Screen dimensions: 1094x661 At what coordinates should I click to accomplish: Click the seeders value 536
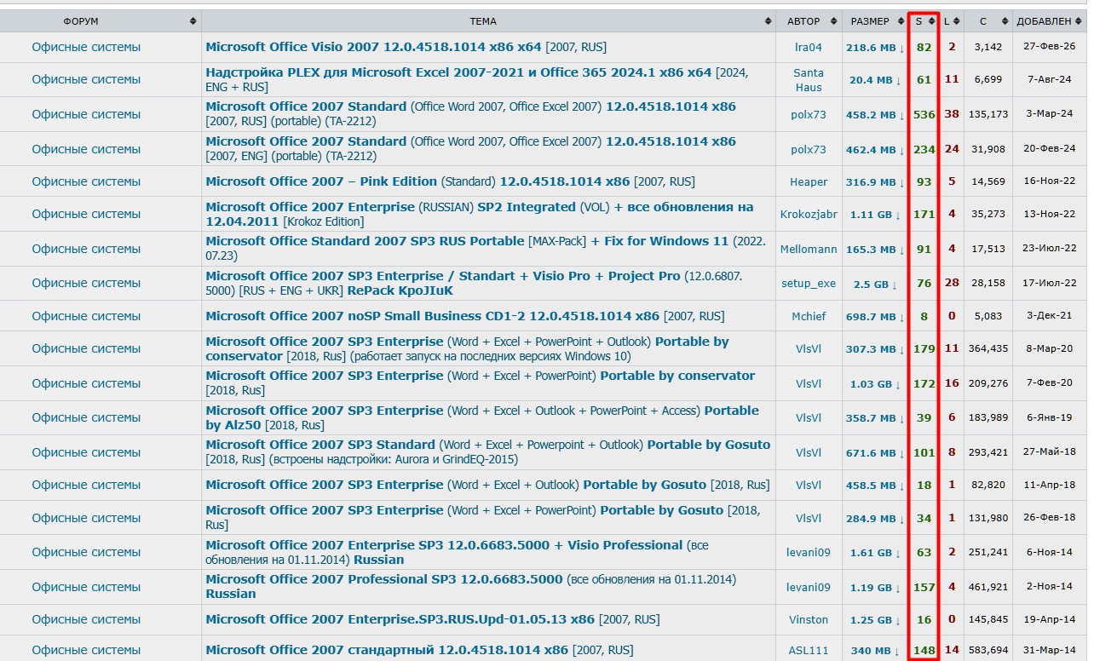pyautogui.click(x=924, y=114)
